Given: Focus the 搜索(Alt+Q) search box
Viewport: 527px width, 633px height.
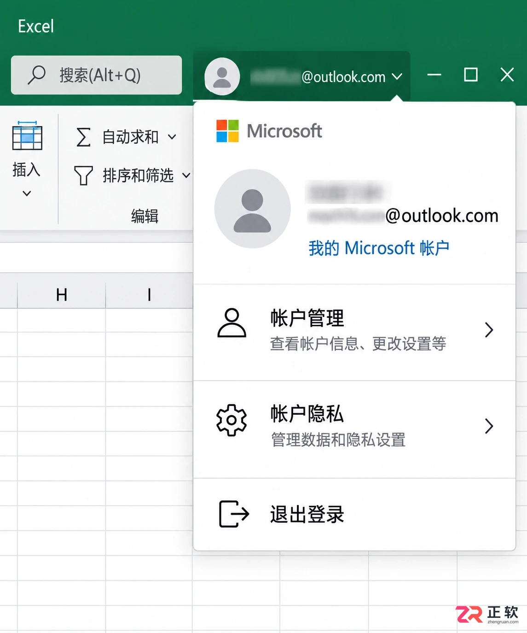Looking at the screenshot, I should tap(96, 75).
